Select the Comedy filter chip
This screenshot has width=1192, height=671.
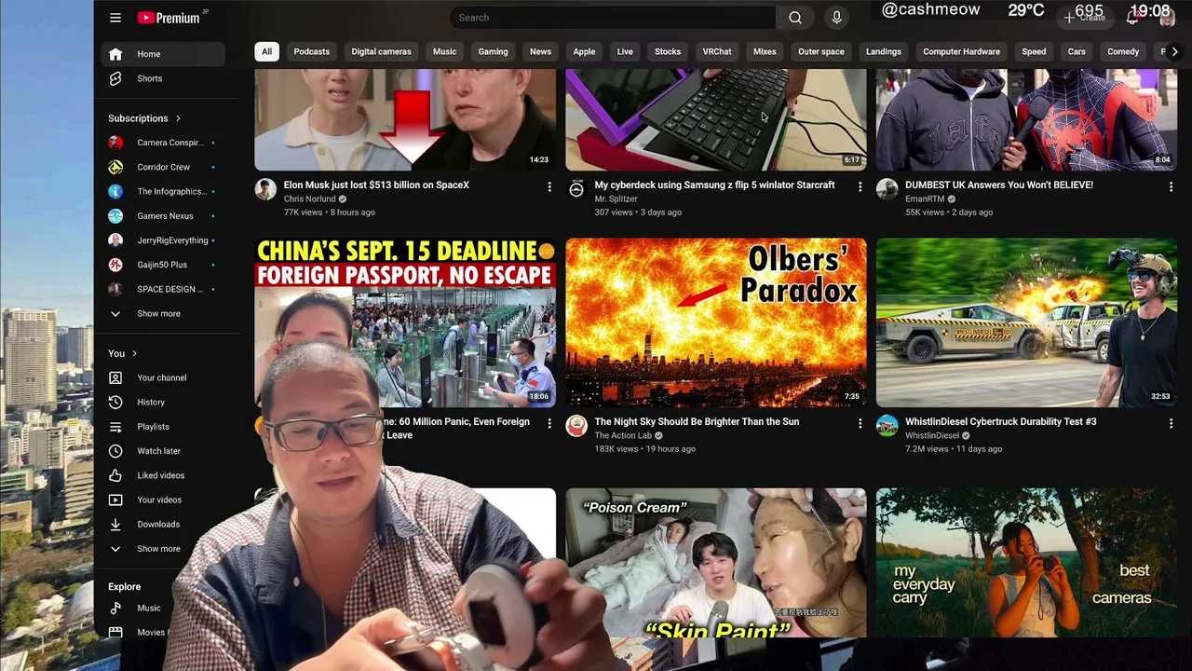pos(1123,51)
